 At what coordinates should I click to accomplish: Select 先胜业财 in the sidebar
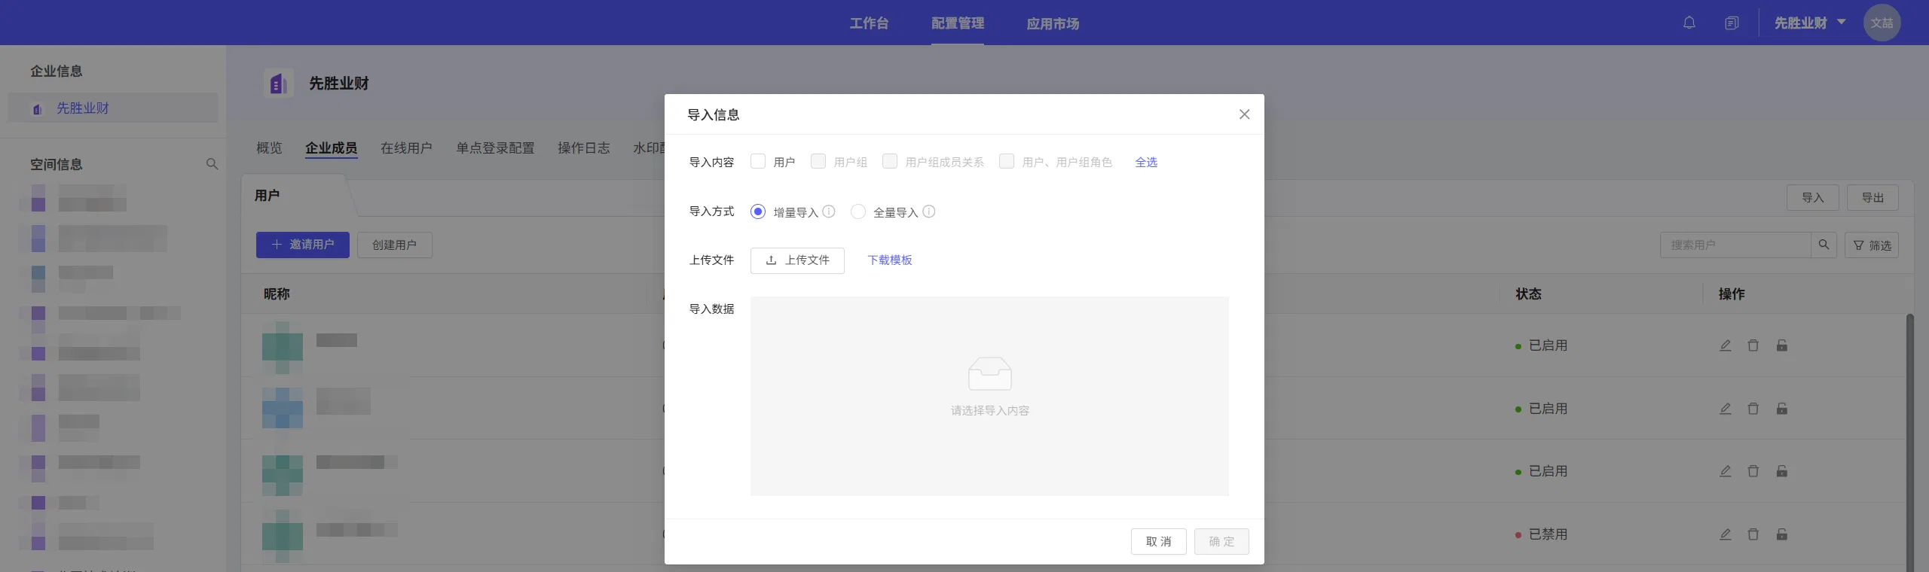tap(113, 108)
